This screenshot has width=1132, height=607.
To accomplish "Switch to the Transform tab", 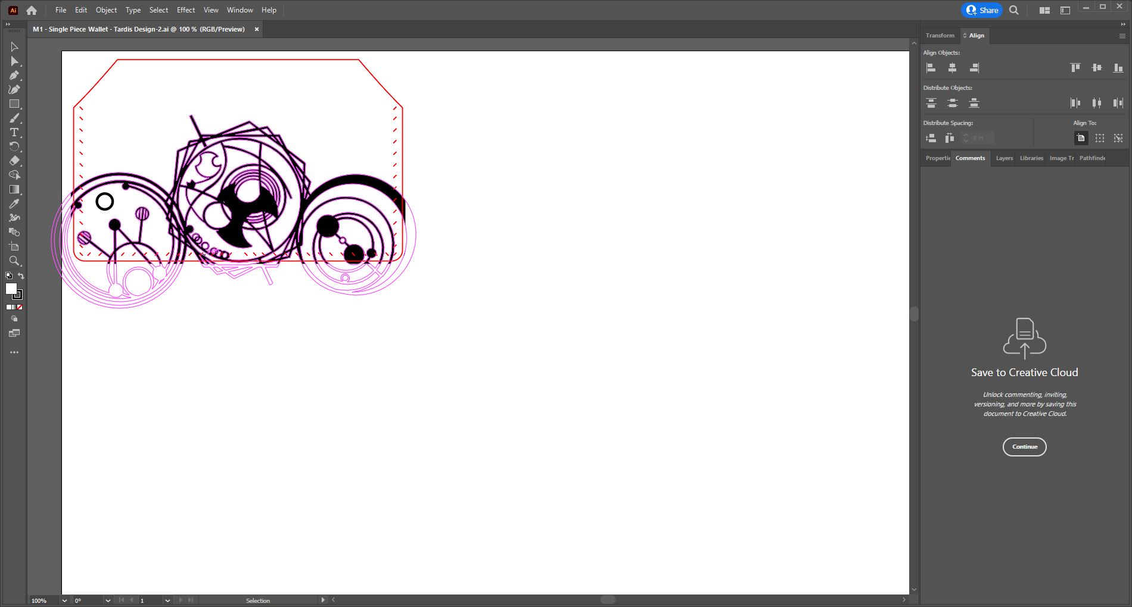I will pyautogui.click(x=940, y=36).
